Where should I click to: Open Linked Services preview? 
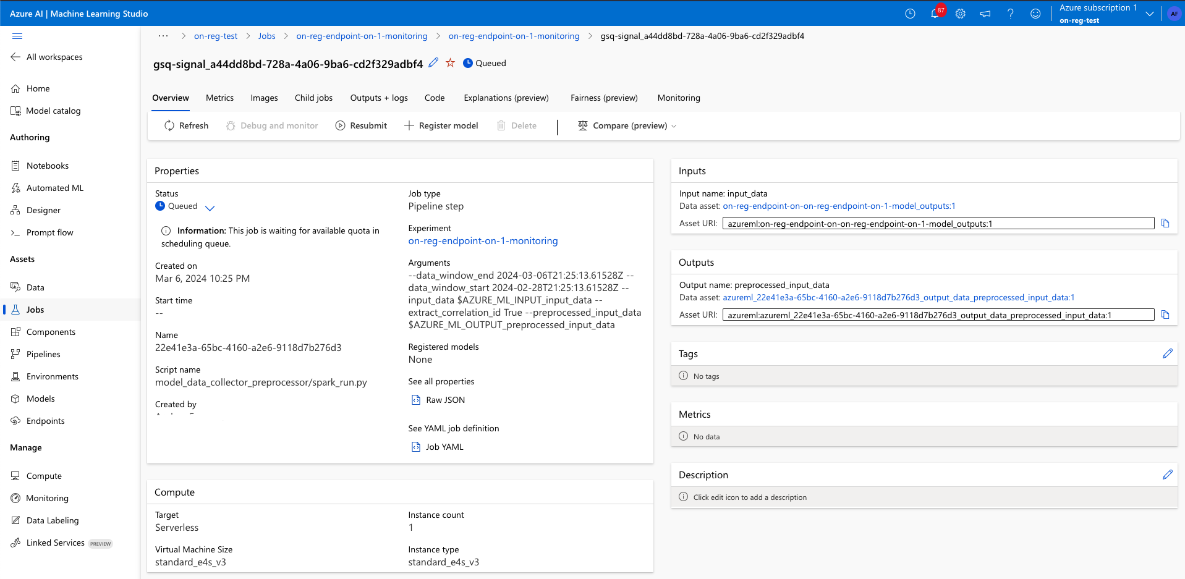(x=61, y=543)
